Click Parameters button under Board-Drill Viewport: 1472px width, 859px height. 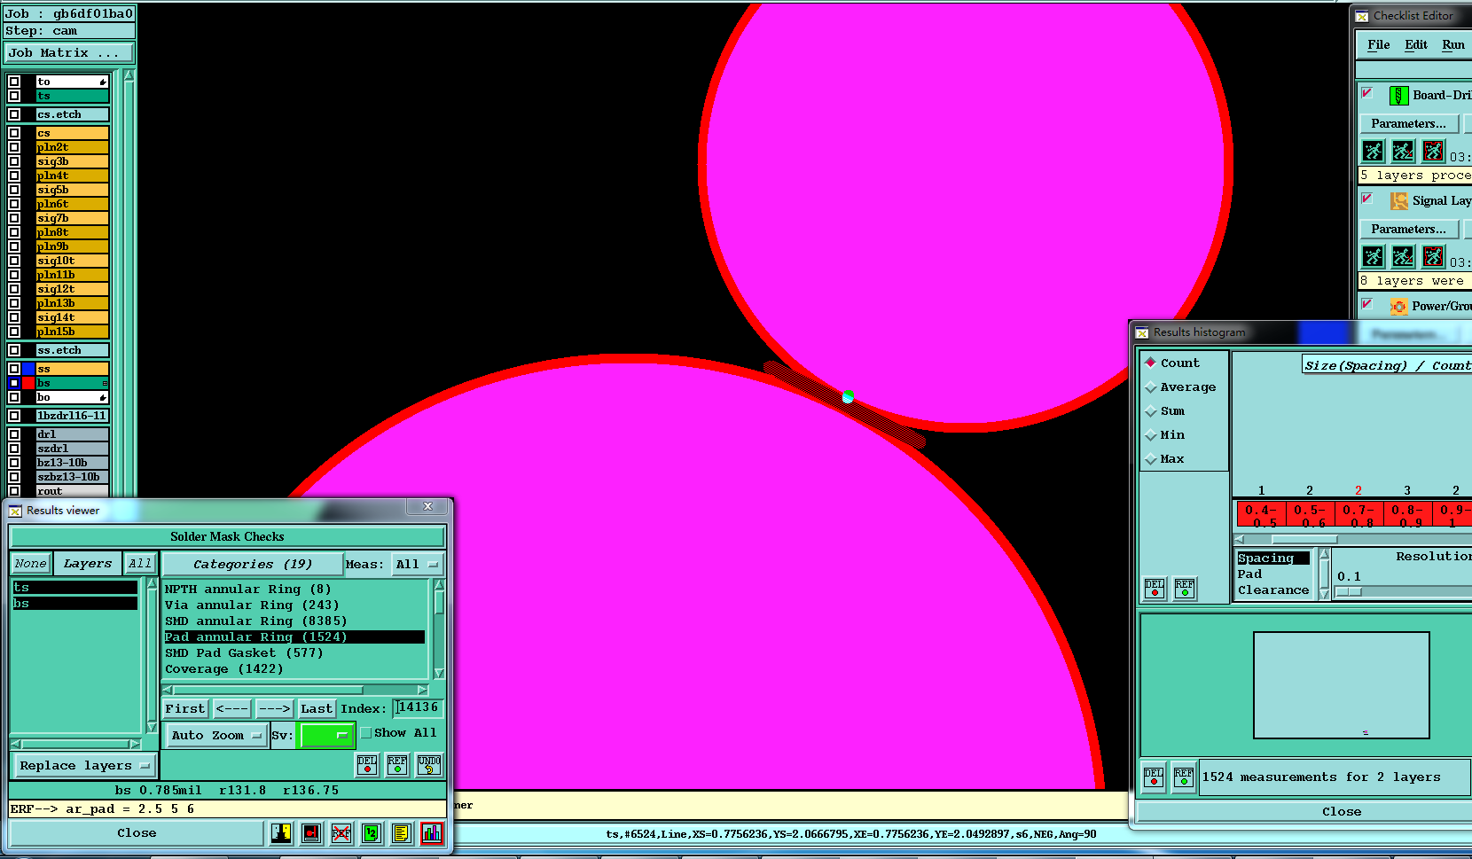coord(1408,123)
